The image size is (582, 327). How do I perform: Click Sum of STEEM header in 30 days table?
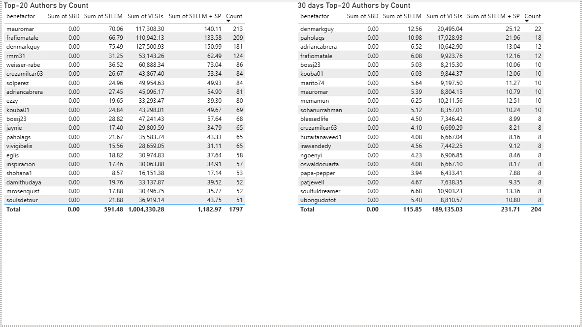tap(402, 16)
